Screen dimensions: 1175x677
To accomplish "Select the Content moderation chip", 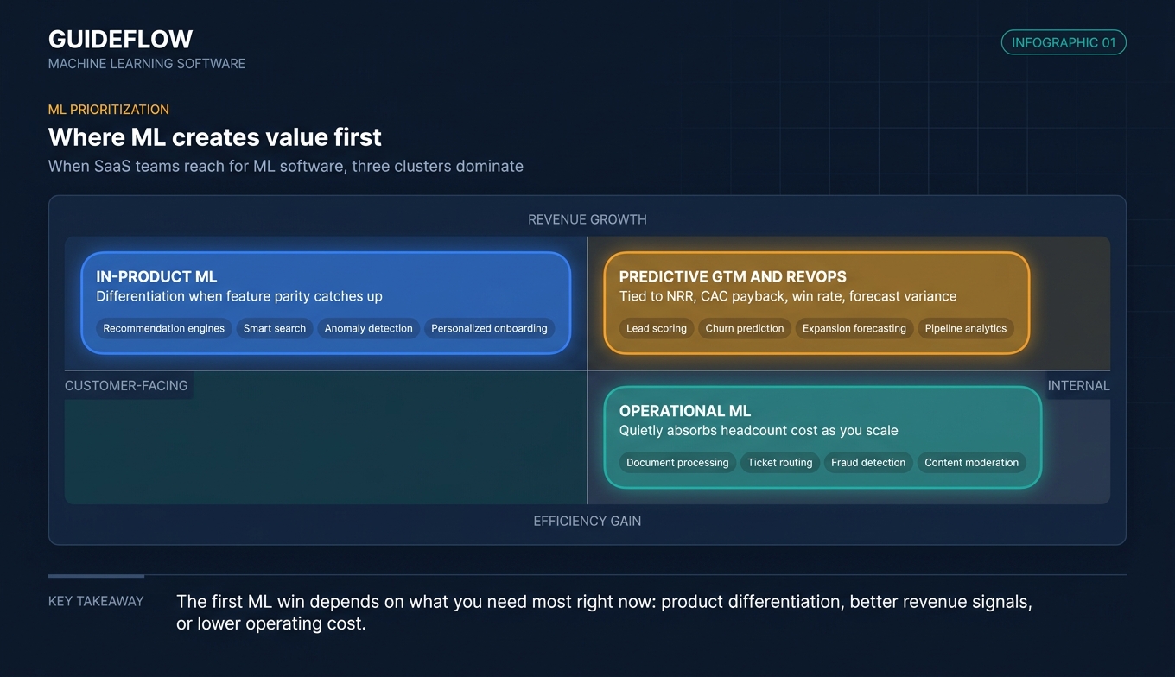I will click(972, 463).
